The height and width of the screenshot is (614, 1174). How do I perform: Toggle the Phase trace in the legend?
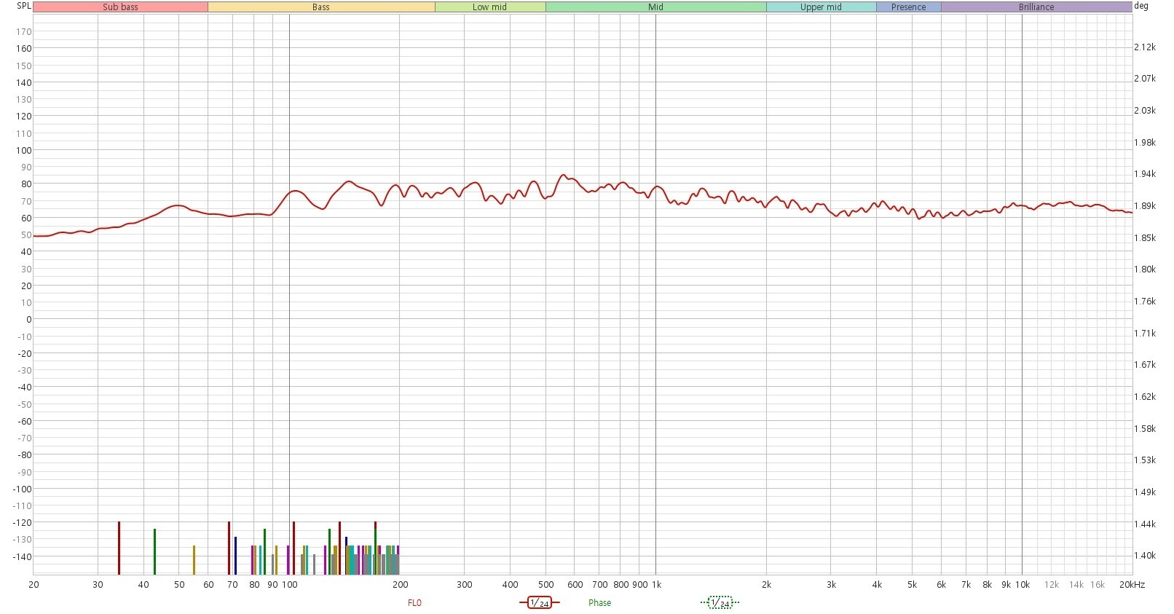[x=599, y=603]
